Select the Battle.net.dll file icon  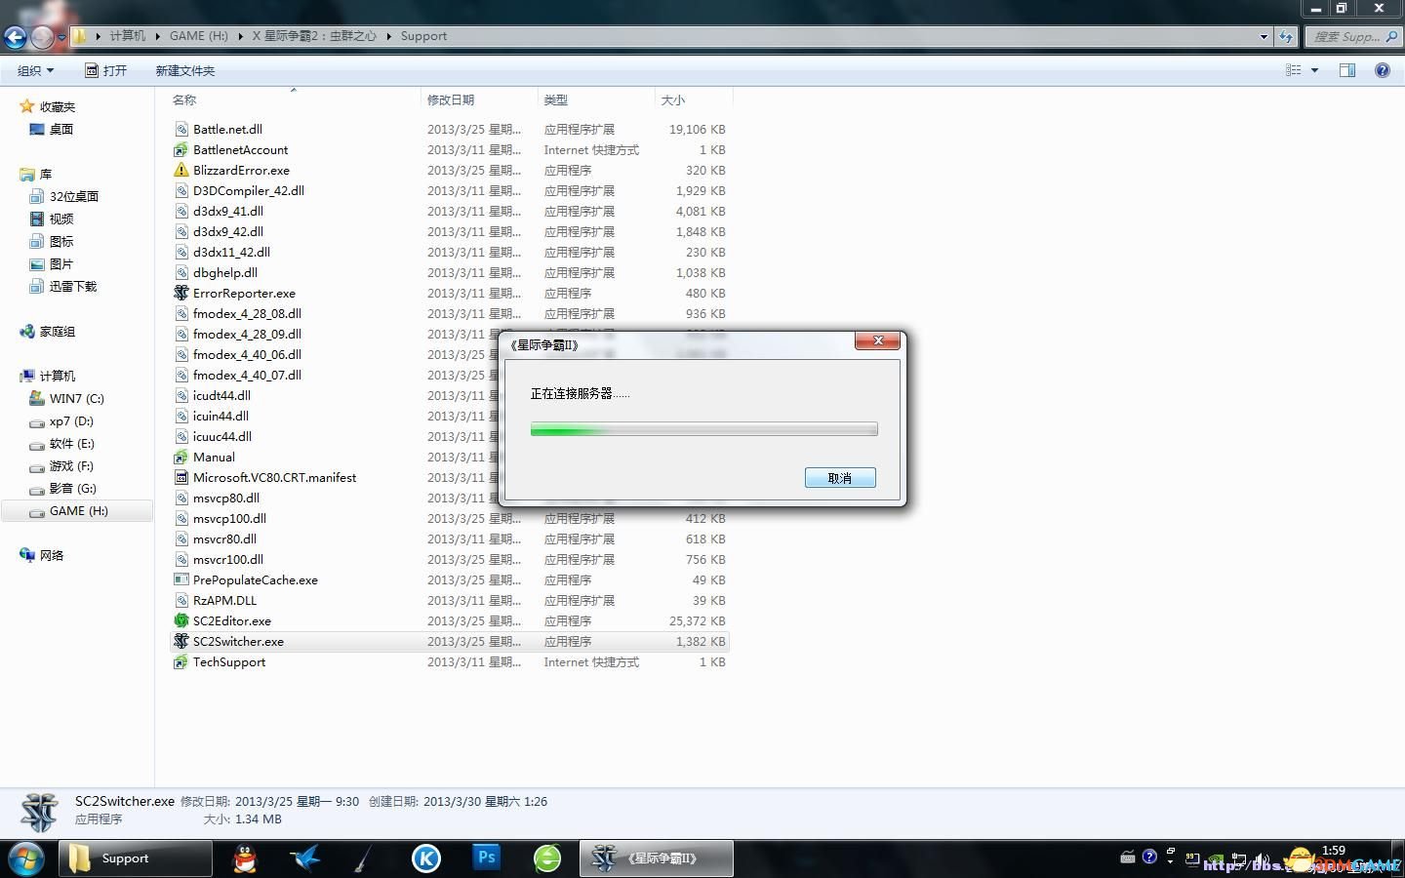[x=181, y=129]
